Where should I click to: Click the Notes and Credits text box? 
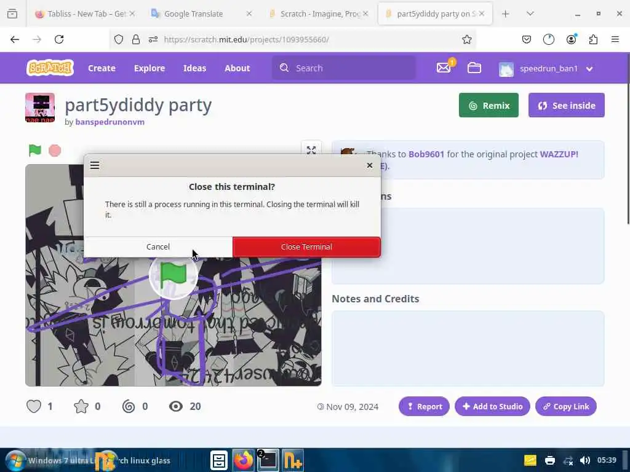click(468, 348)
